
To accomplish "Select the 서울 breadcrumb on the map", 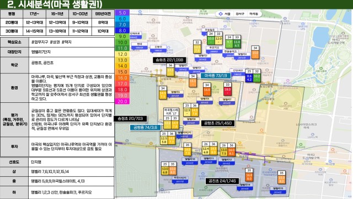I will tap(228, 14).
